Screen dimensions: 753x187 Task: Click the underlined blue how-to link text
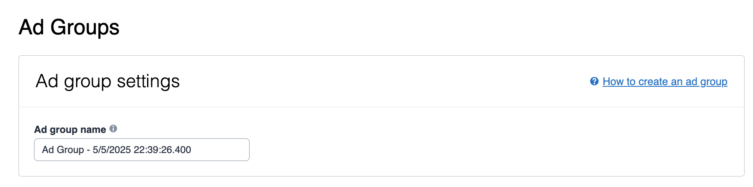point(665,82)
